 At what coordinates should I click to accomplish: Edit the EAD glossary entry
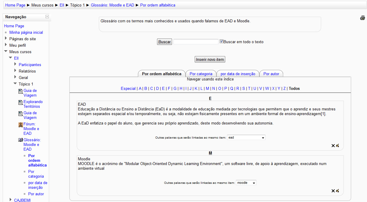337,145
